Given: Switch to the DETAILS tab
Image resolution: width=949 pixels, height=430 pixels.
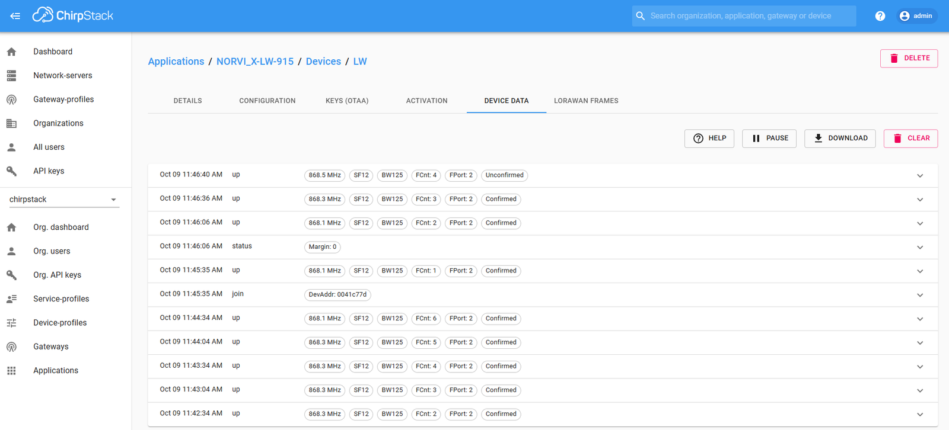Looking at the screenshot, I should click(188, 101).
